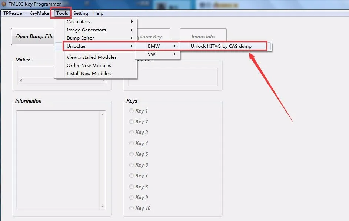The height and width of the screenshot is (221, 349).
Task: Open the KeyMaker menu
Action: click(x=40, y=13)
